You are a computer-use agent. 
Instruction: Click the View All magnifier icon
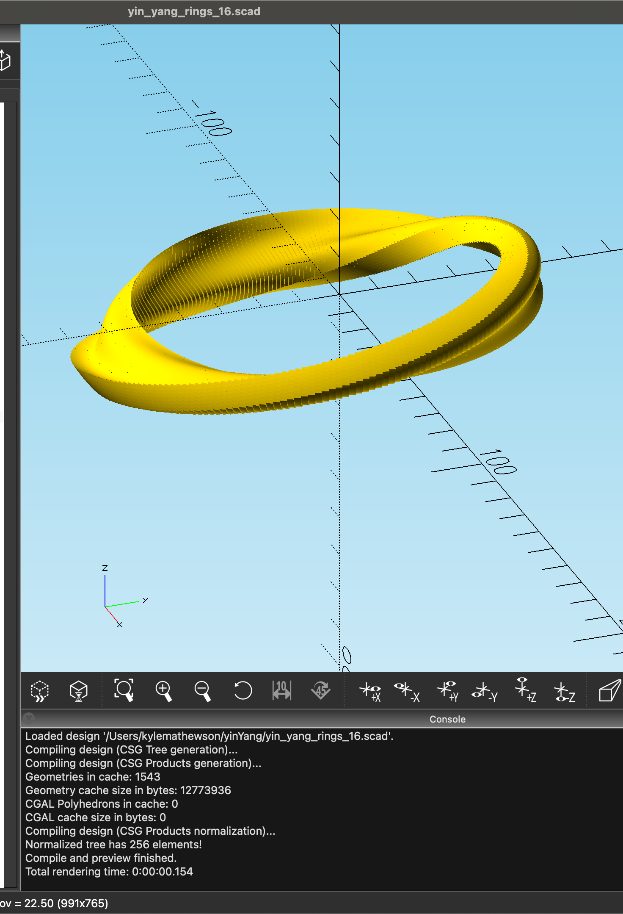tap(124, 690)
